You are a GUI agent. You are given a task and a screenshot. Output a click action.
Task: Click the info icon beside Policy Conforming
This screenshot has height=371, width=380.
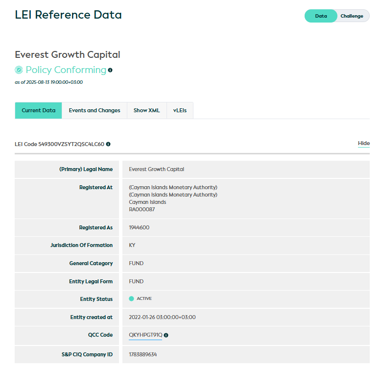(110, 70)
